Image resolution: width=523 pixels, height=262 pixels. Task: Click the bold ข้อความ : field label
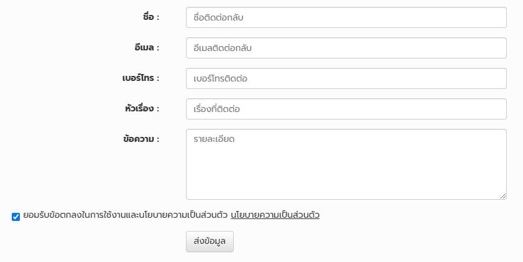[141, 139]
